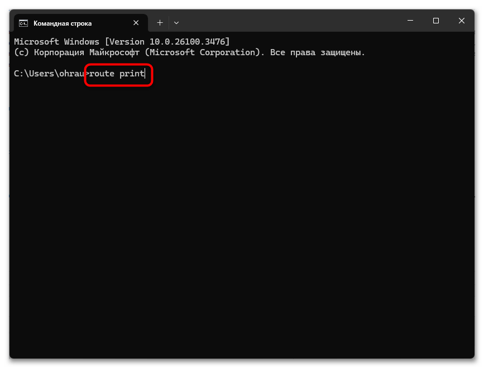Close the terminal window

pos(462,21)
